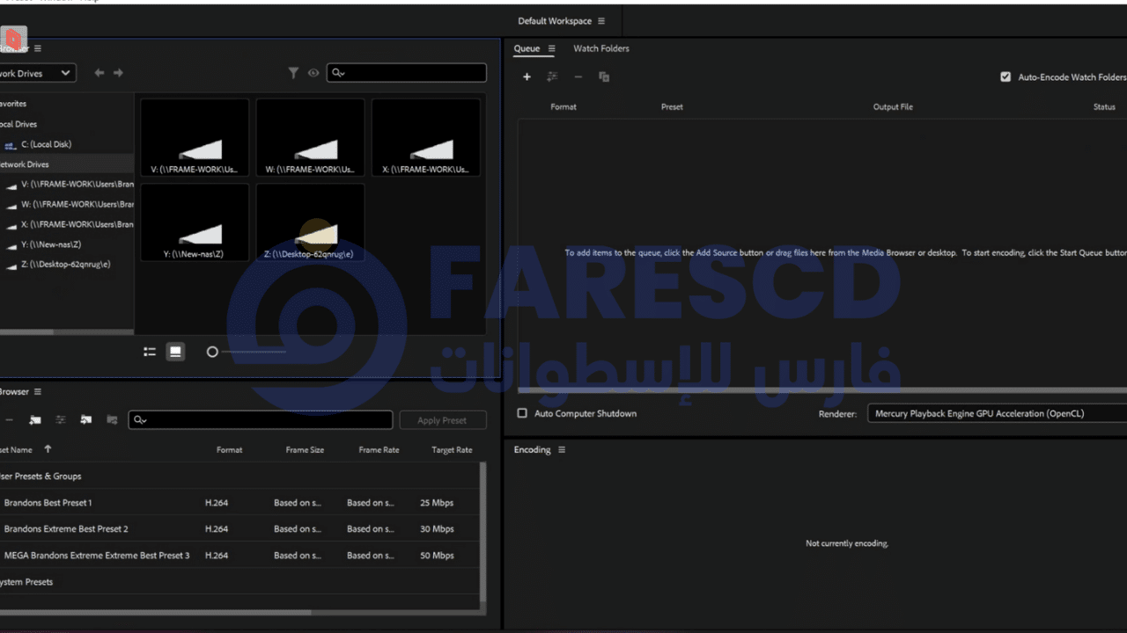Click the search magnifier in Preset Browser
Viewport: 1127px width, 633px height.
[x=140, y=420]
